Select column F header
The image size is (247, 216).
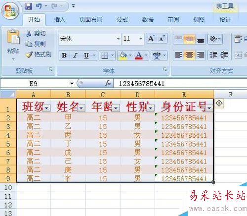[x=231, y=95]
